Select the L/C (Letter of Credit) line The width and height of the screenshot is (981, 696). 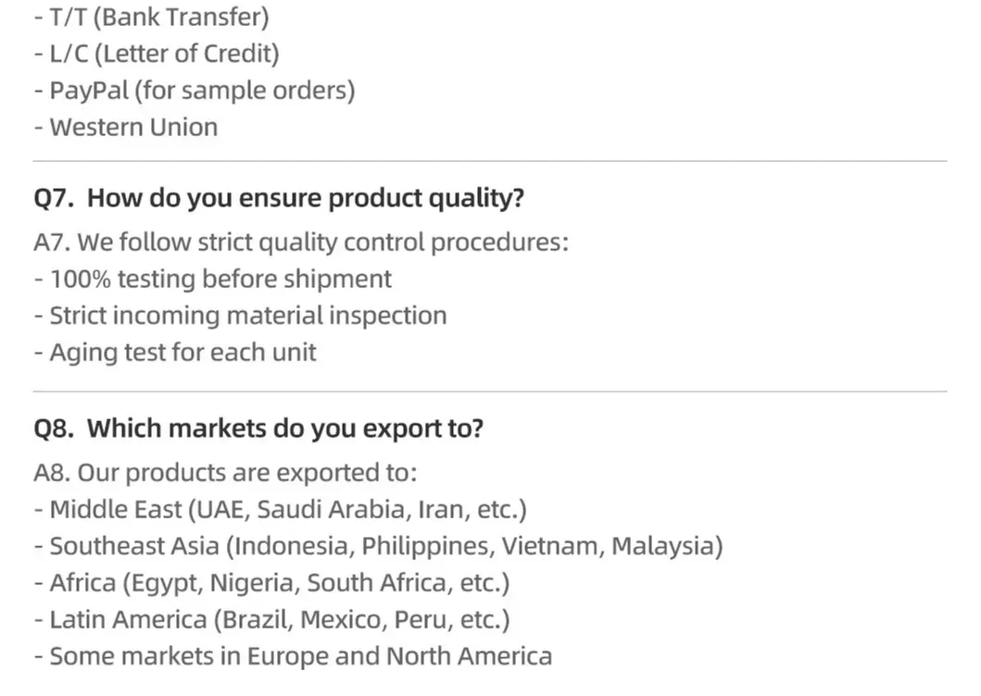pyautogui.click(x=157, y=54)
